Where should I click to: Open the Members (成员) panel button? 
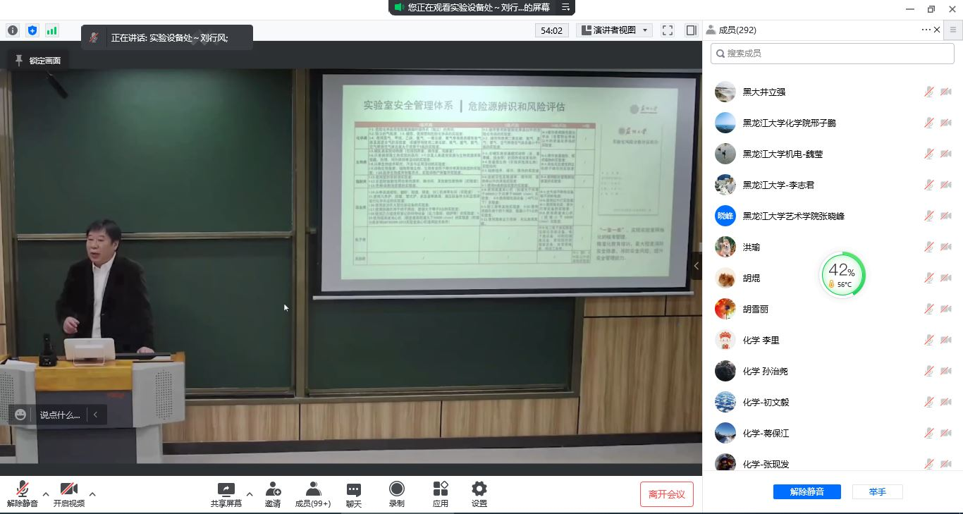[x=313, y=494]
